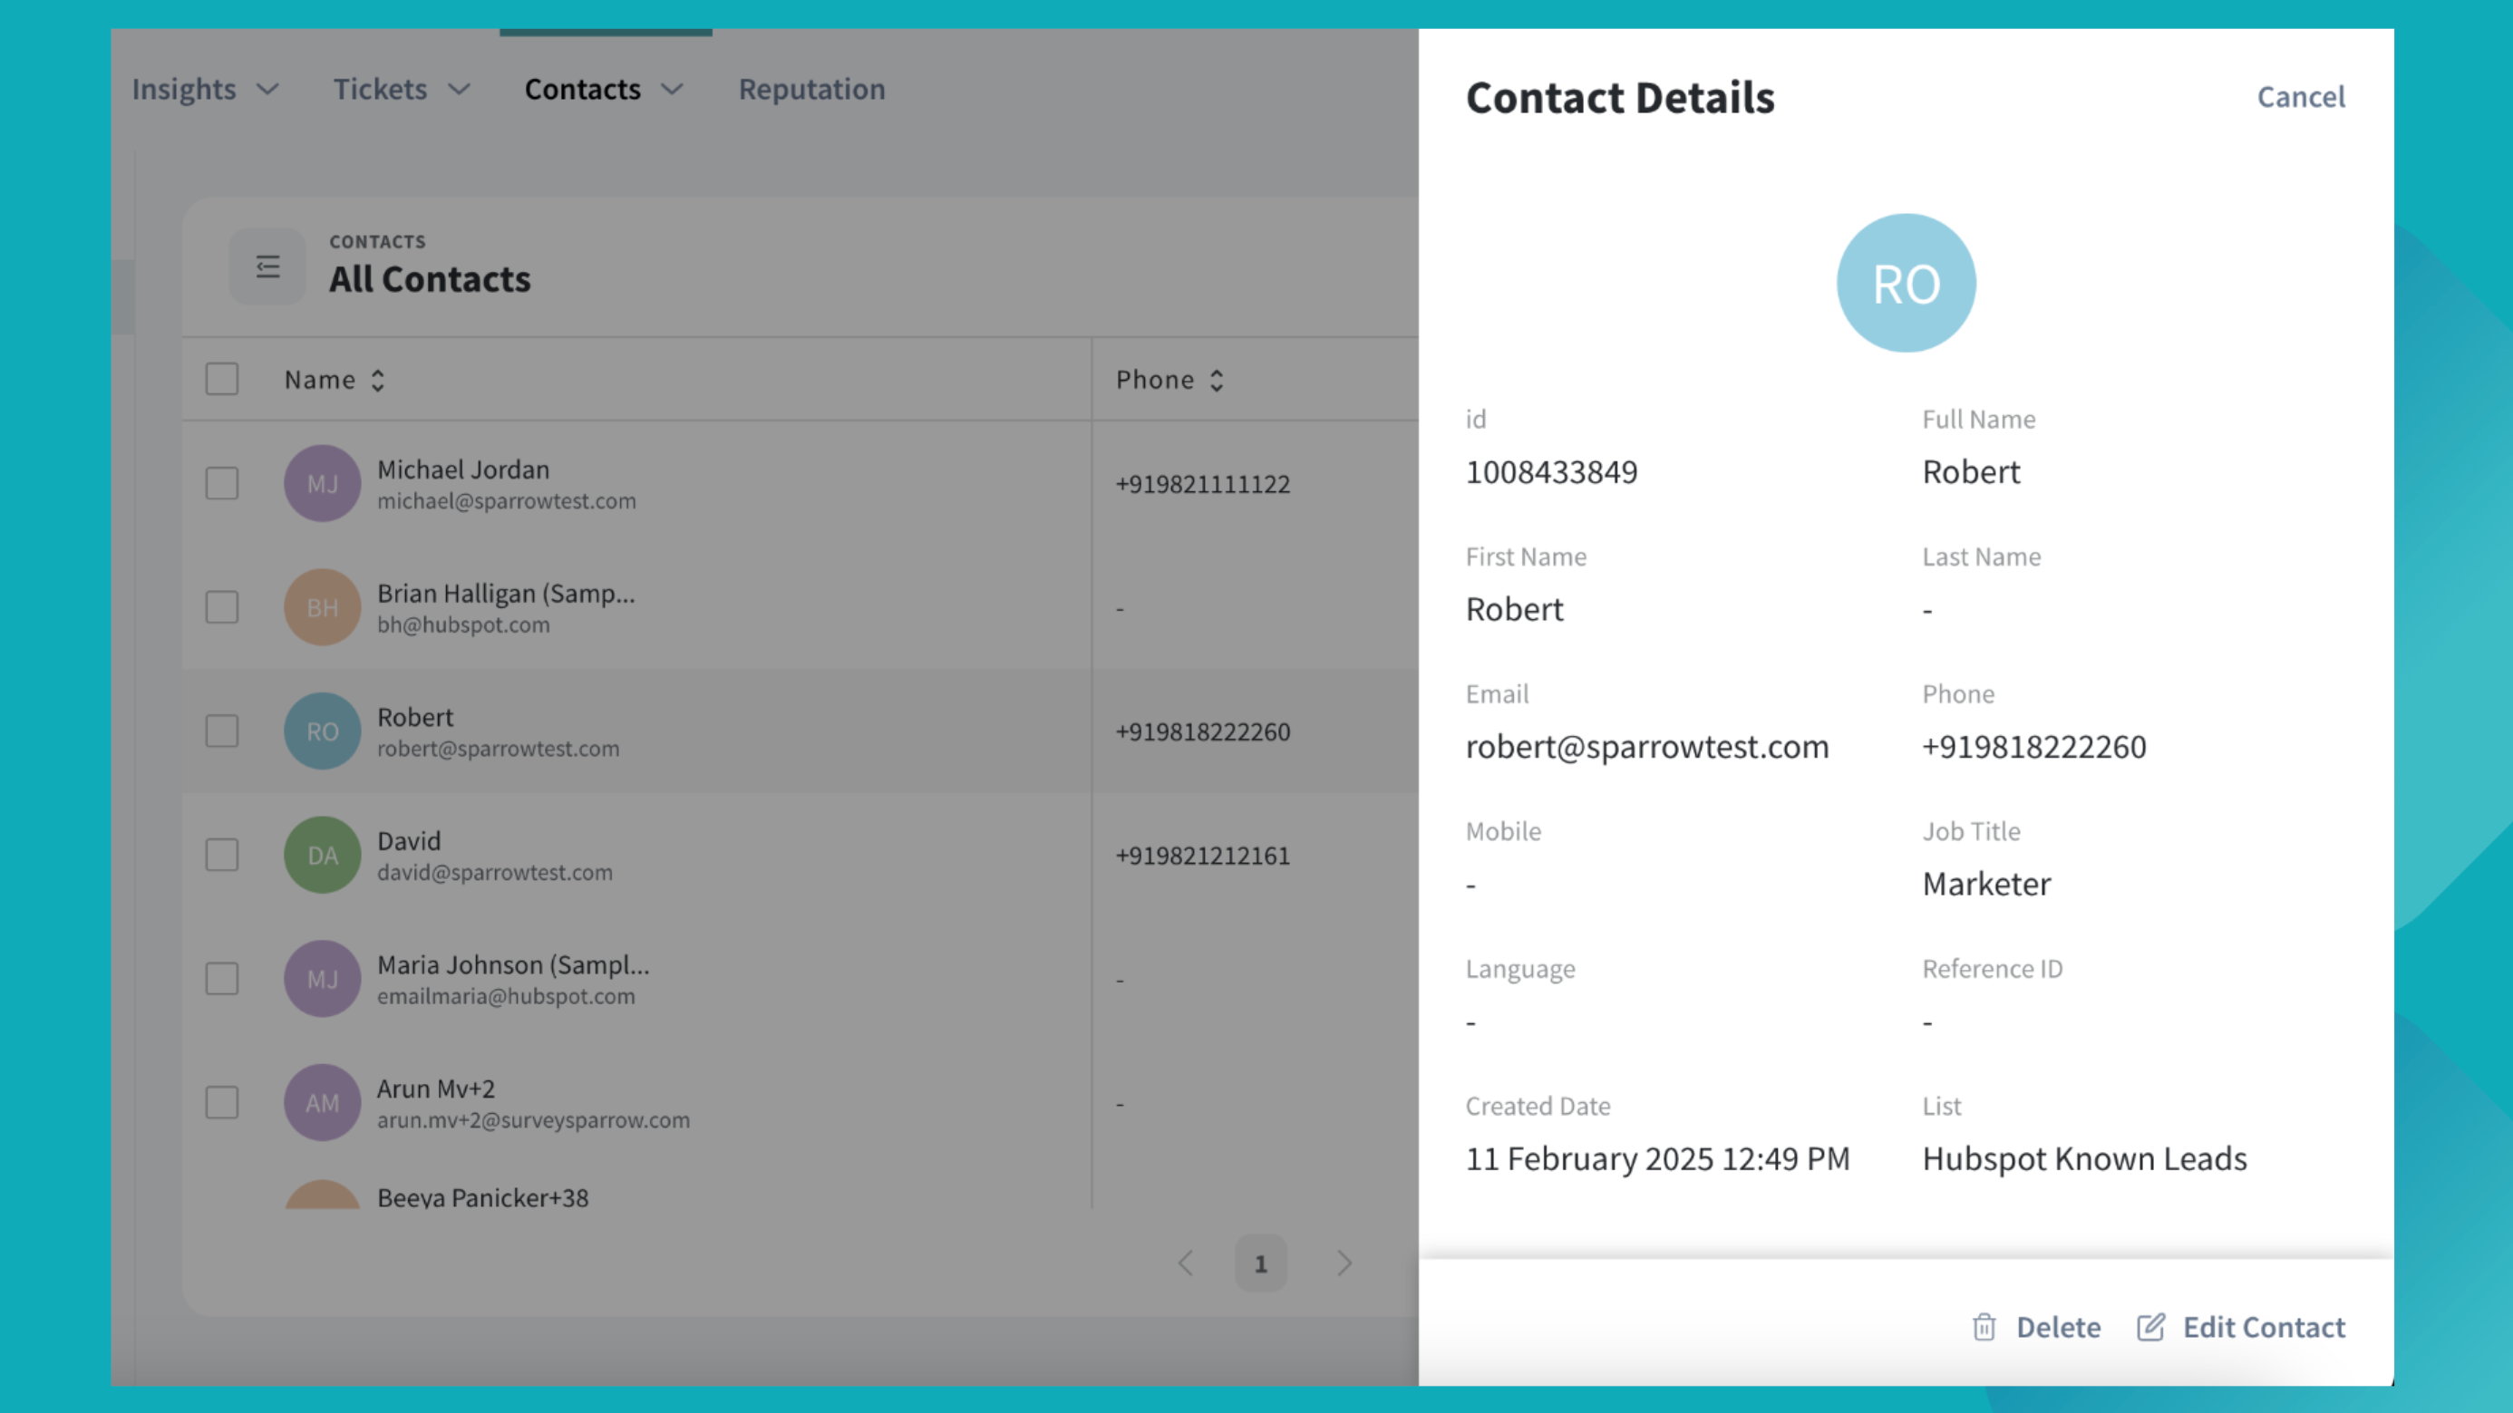2513x1413 pixels.
Task: Click Arun Mv+2's AM avatar
Action: pos(322,1103)
